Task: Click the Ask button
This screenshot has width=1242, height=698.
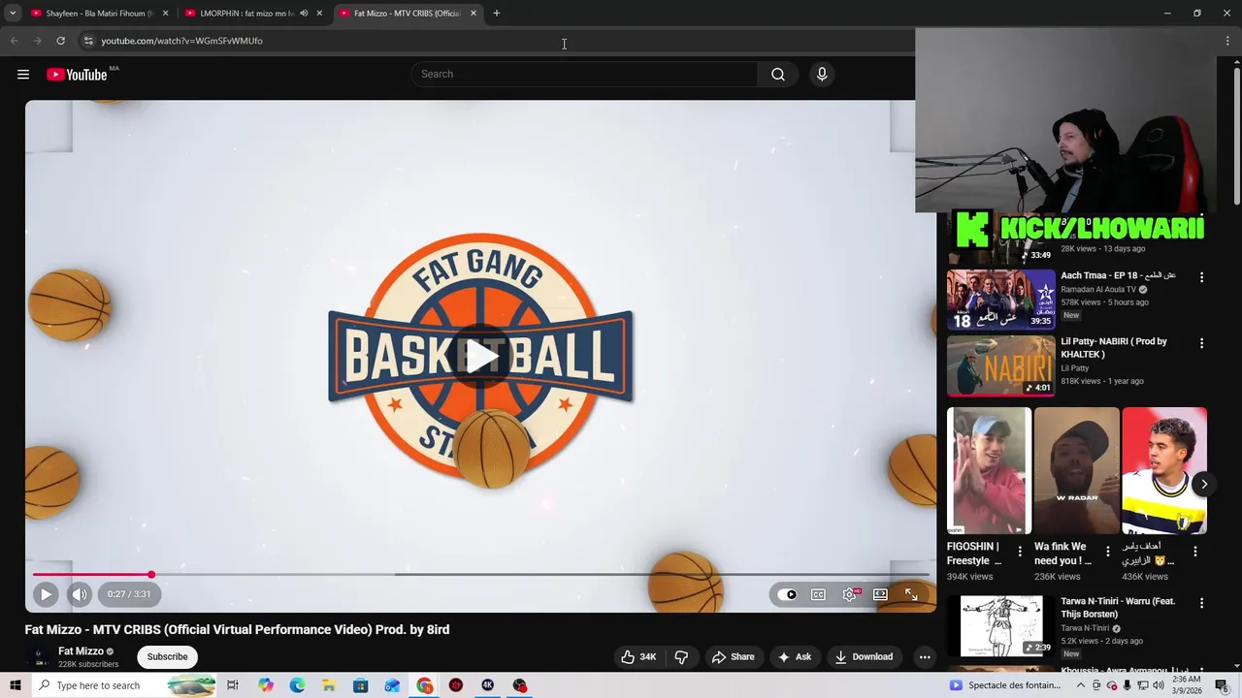Action: pos(795,656)
